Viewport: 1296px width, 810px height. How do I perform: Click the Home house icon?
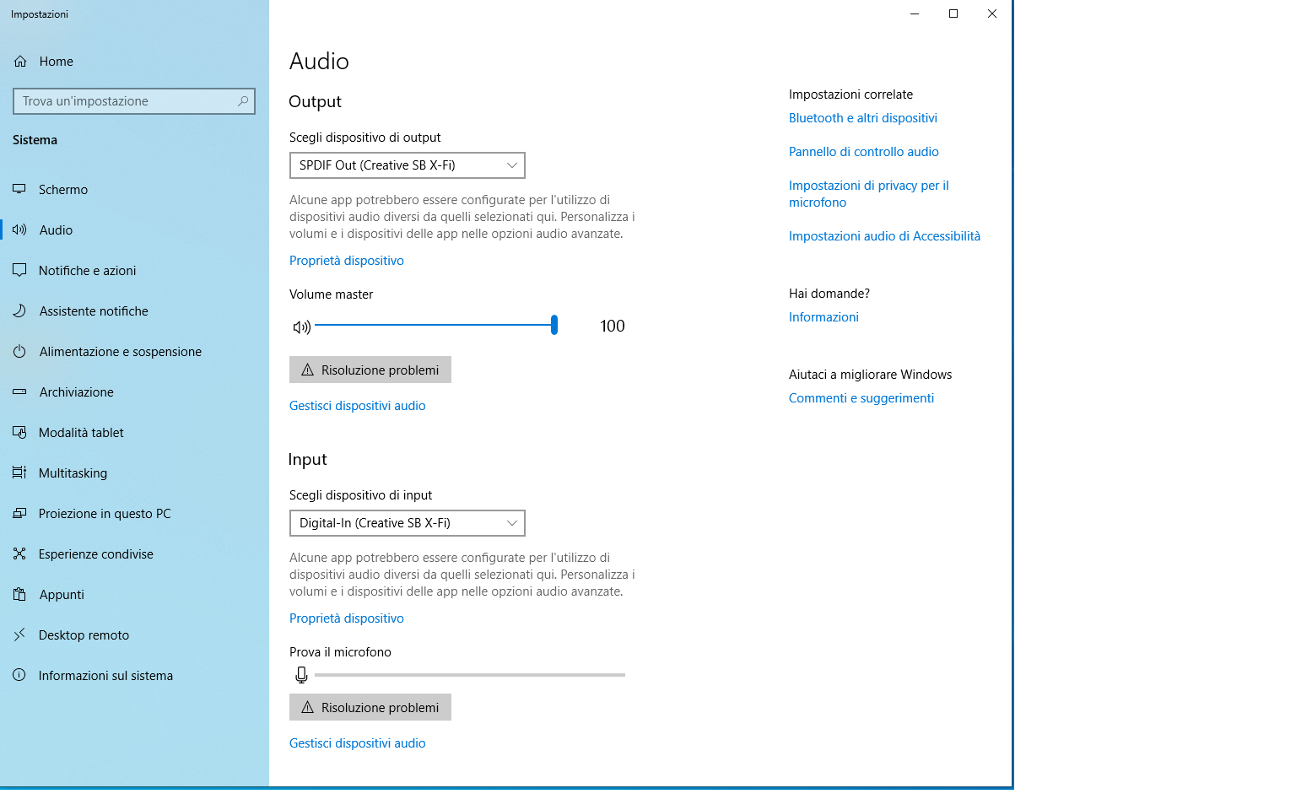coord(20,62)
